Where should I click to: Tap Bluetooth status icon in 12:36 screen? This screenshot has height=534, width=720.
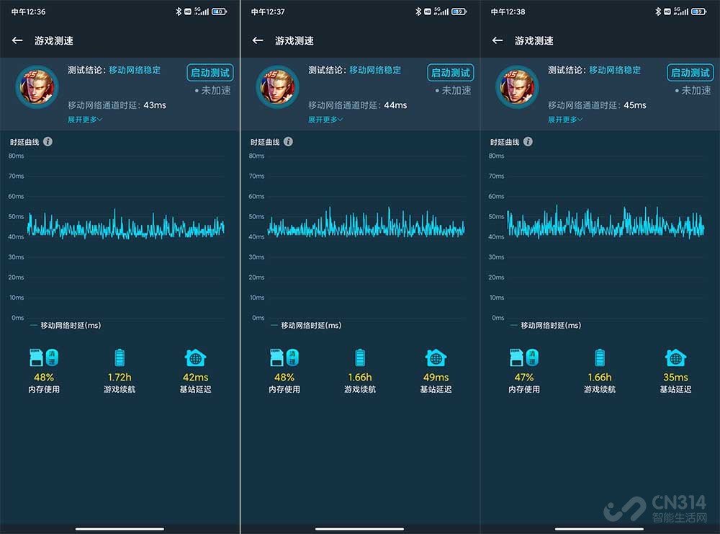tap(179, 12)
